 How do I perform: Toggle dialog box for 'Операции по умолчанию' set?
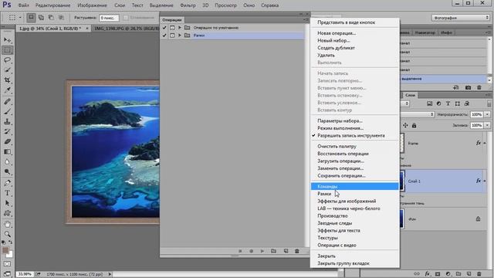click(172, 28)
